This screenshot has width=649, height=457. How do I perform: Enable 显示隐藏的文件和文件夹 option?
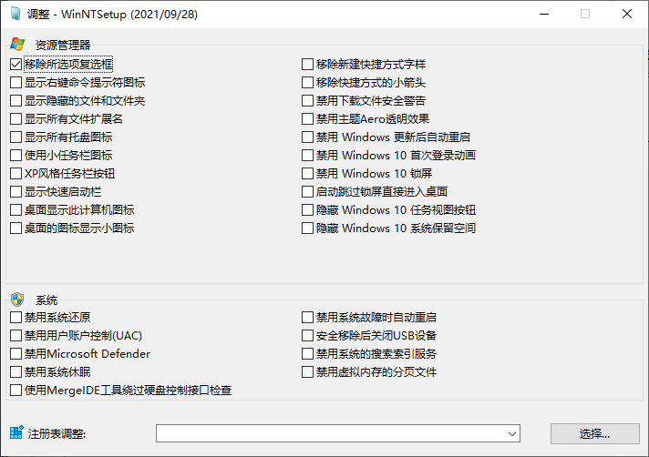[15, 101]
